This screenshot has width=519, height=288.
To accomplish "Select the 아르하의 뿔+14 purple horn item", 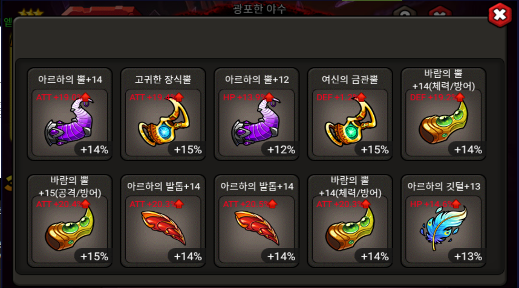I will tap(70, 114).
